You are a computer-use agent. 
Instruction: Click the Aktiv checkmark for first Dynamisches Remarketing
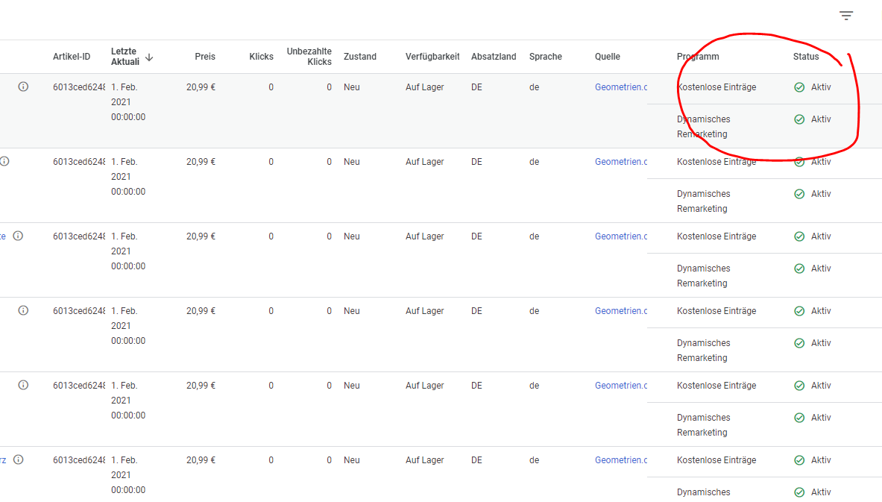point(799,119)
